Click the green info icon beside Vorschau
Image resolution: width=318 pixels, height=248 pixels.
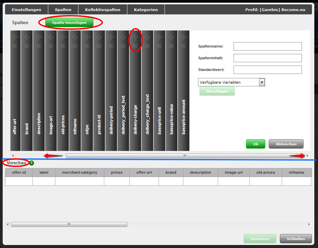pyautogui.click(x=31, y=163)
